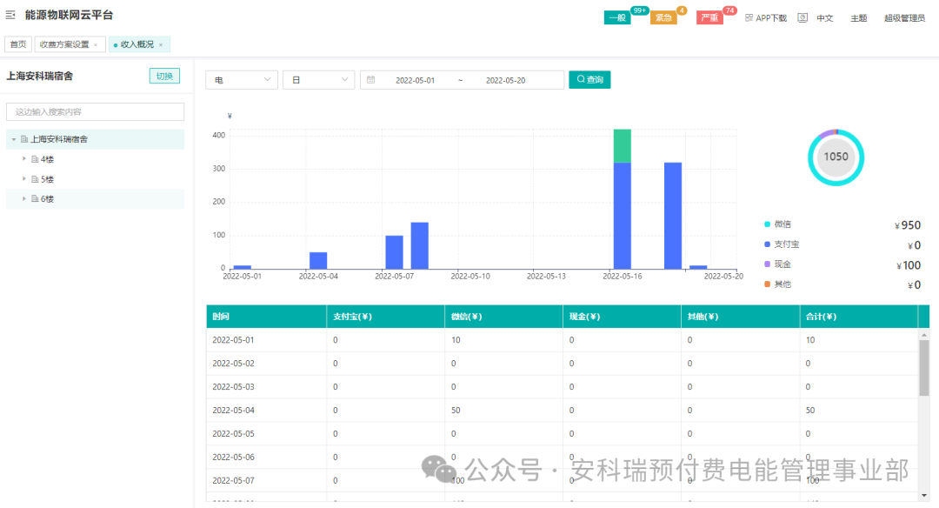
Task: Expand the 5楼 tree node arrow
Action: (x=24, y=178)
